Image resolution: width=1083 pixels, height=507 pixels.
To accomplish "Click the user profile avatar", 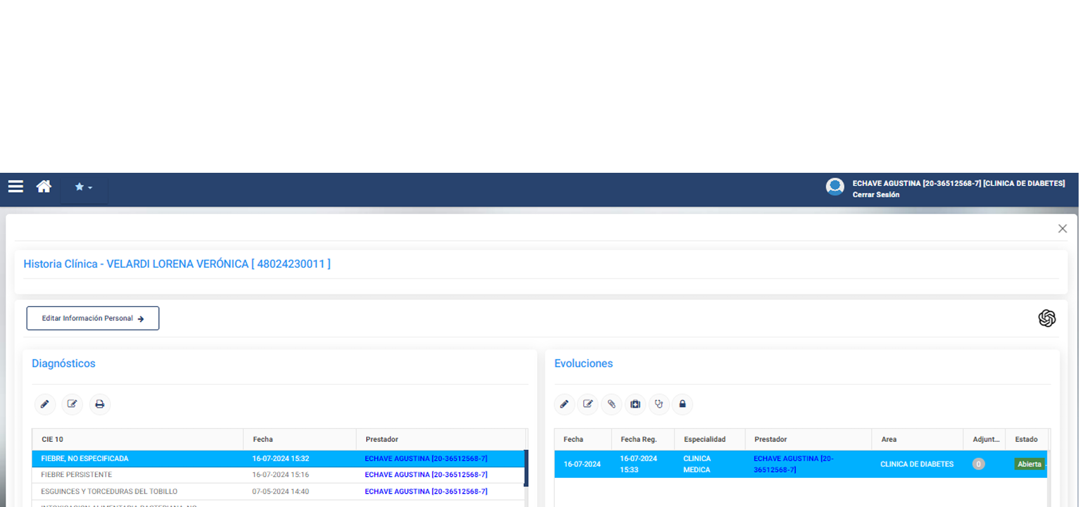I will [835, 187].
